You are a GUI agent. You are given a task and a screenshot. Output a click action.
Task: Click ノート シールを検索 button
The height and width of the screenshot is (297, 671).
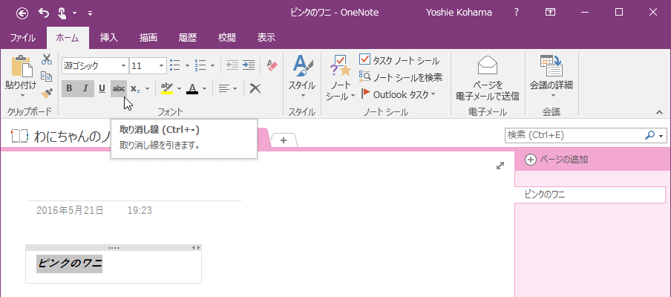pos(401,77)
